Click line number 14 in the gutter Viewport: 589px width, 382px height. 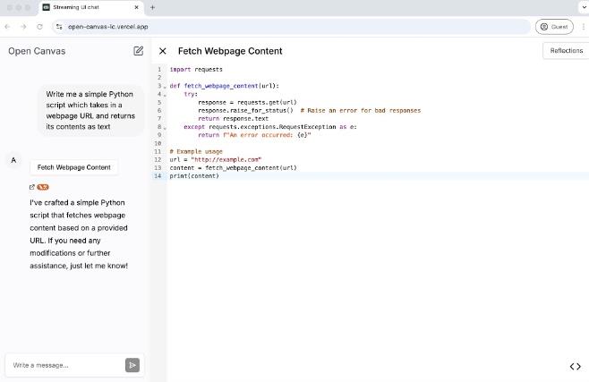(x=158, y=176)
